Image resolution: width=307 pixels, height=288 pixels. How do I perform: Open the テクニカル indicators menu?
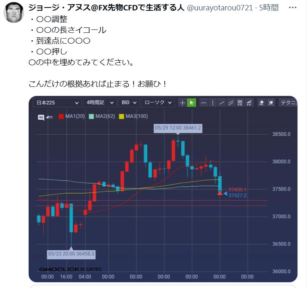coord(288,103)
